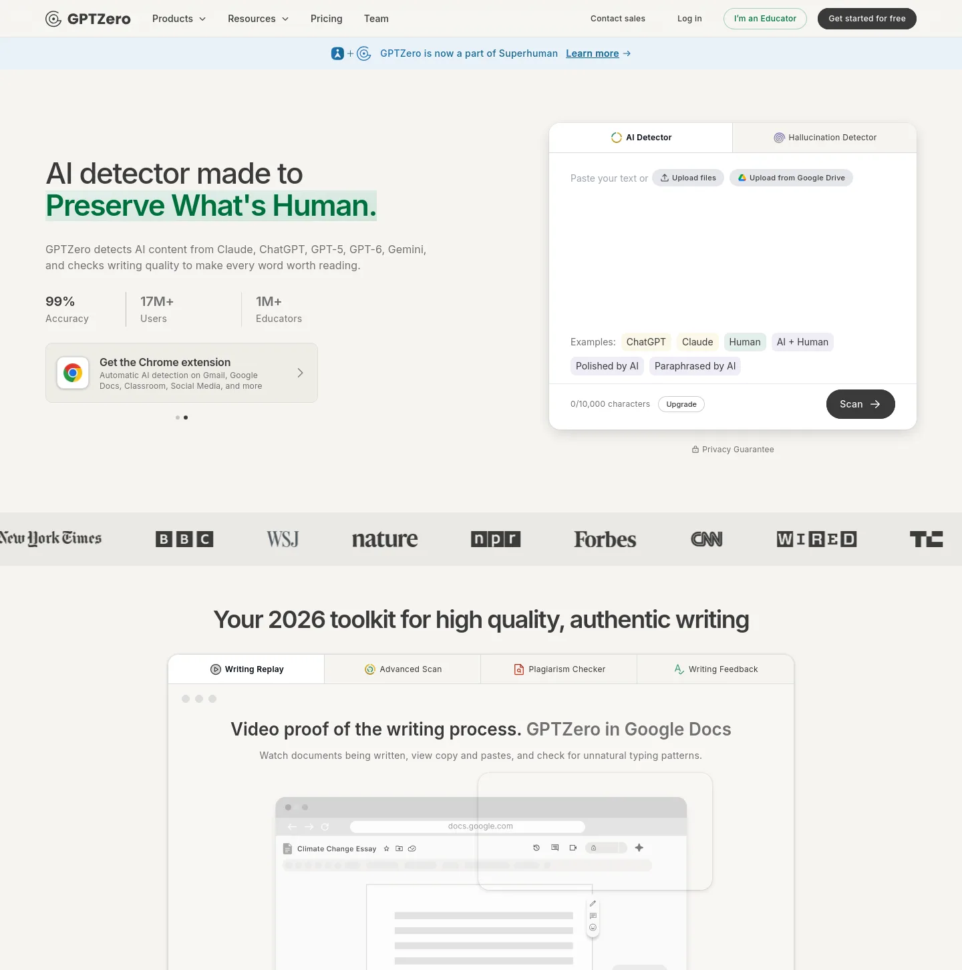This screenshot has width=962, height=970.
Task: Select the first carousel dot under the card
Action: pyautogui.click(x=178, y=418)
